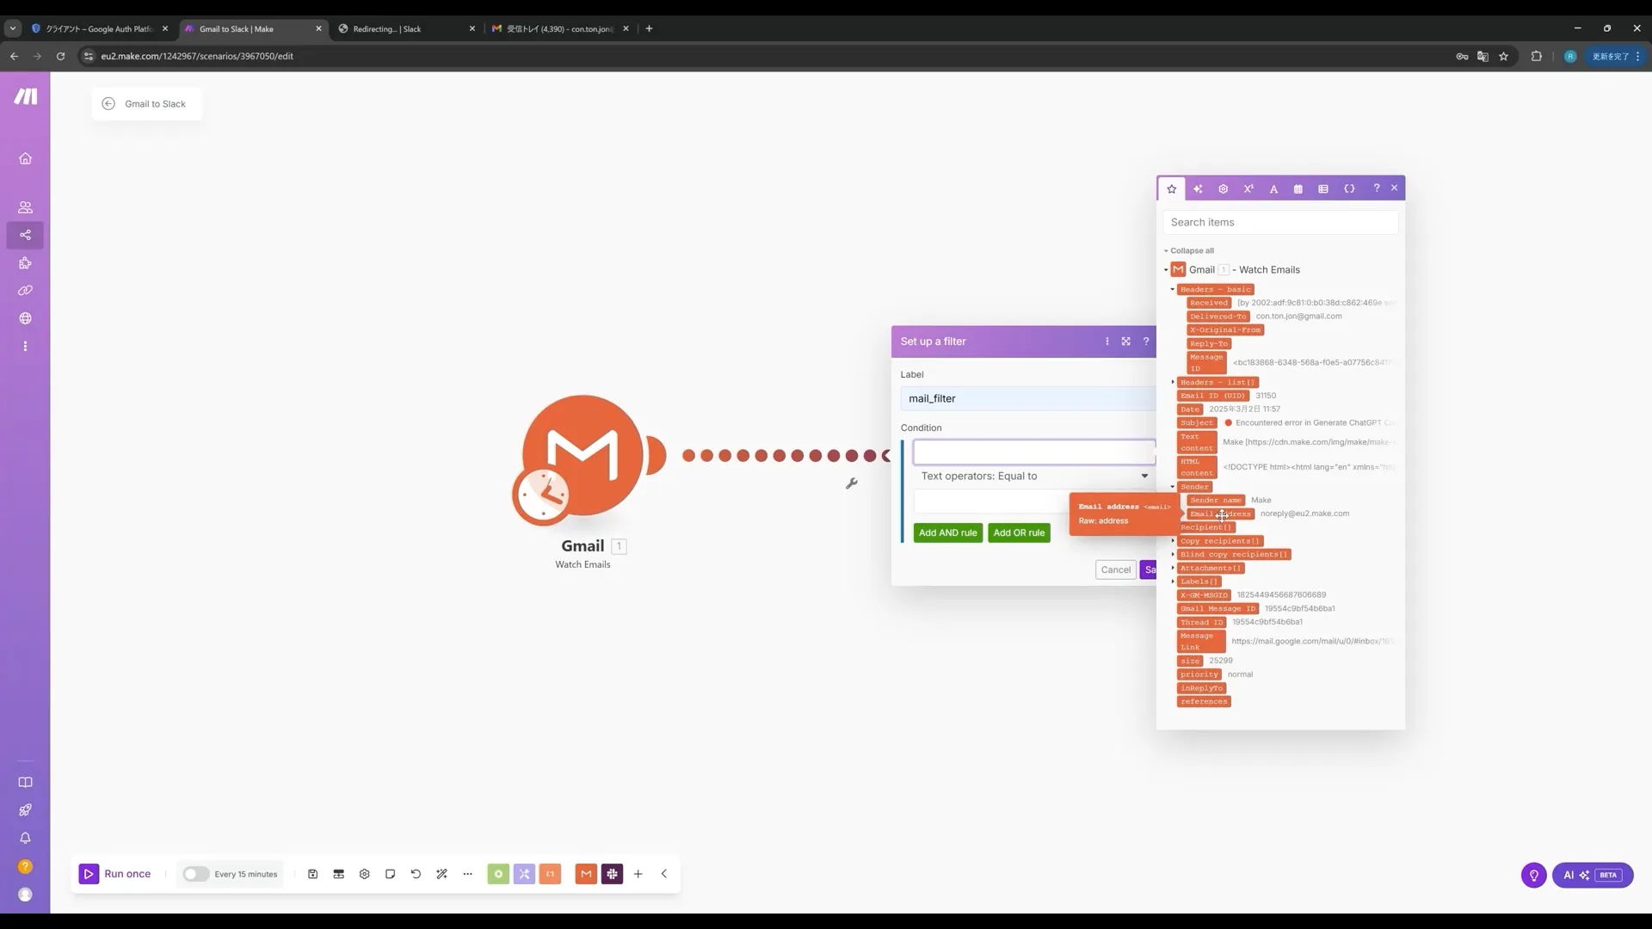Open the text and binary functions tab

[1273, 188]
